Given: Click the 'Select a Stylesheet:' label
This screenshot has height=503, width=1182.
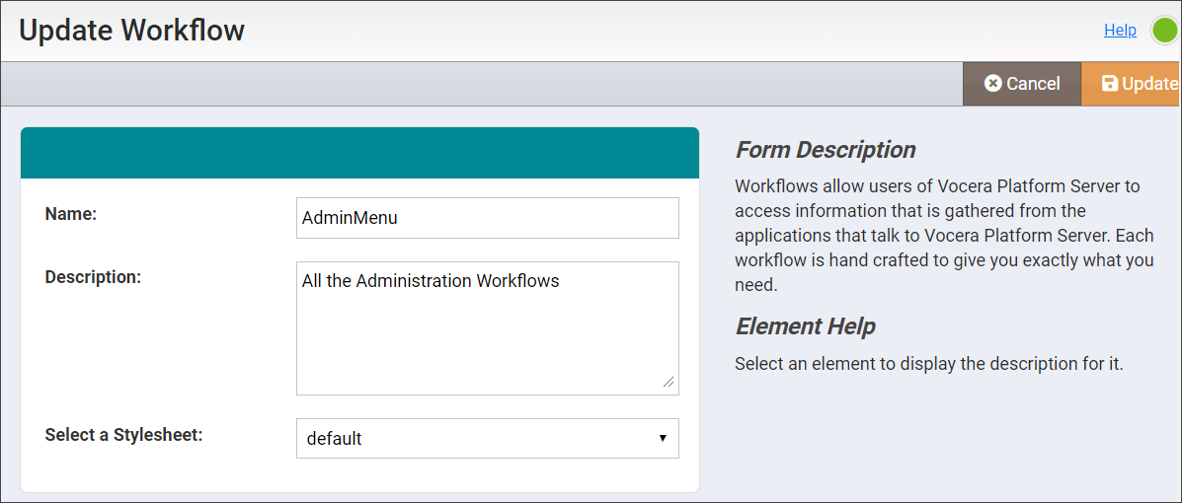Looking at the screenshot, I should click(x=123, y=434).
